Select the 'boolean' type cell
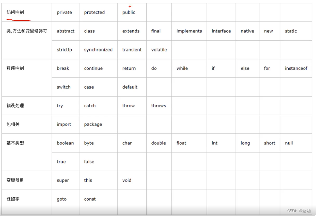Screen dimensions: 316x216 pos(65,143)
